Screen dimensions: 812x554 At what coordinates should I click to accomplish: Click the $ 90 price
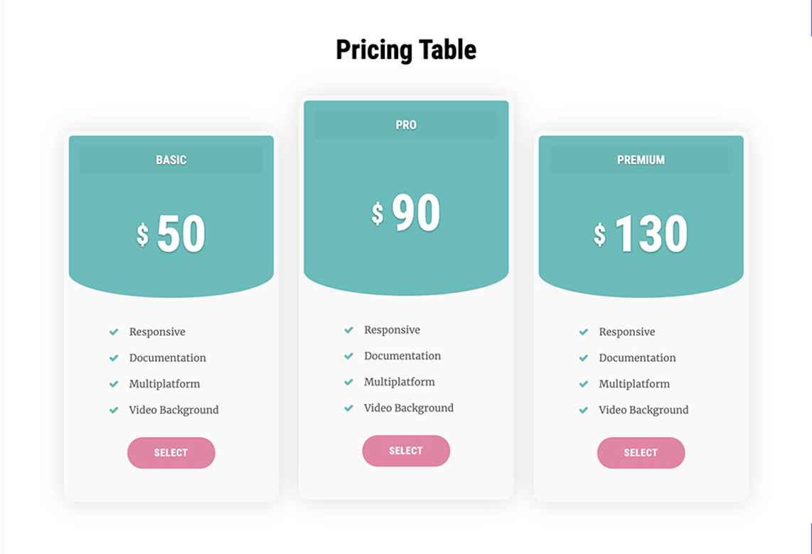coord(406,212)
